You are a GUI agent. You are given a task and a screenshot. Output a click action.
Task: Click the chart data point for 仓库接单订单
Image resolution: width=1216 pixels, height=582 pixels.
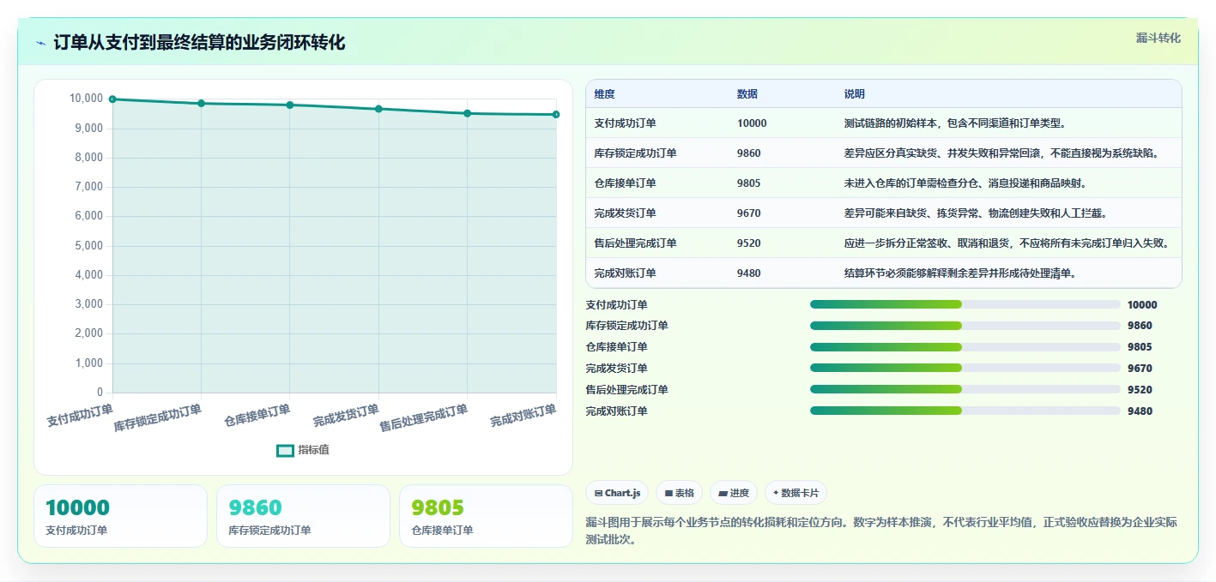click(290, 105)
